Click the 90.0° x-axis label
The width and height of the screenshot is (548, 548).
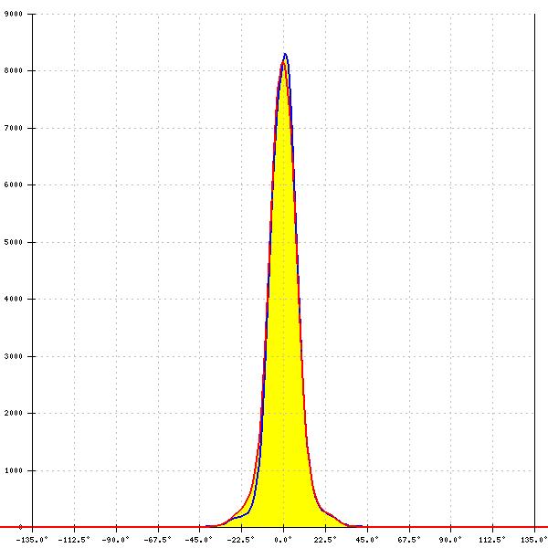(450, 540)
